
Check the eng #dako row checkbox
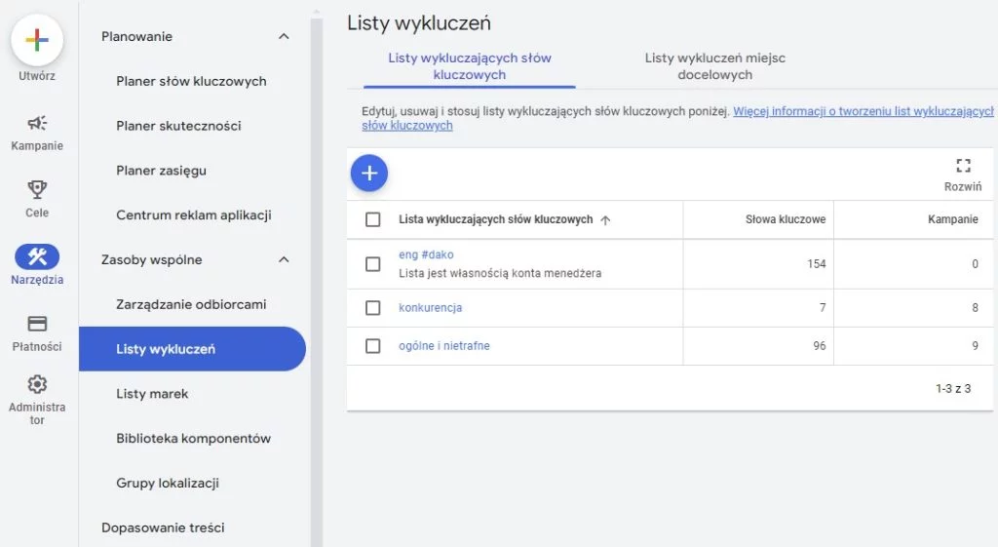(x=373, y=264)
